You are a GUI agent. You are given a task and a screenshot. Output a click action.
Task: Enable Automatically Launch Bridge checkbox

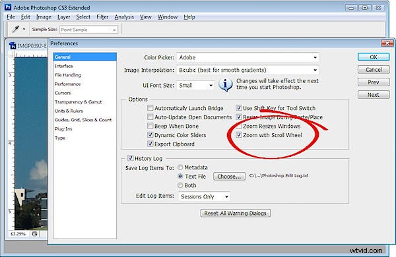150,108
